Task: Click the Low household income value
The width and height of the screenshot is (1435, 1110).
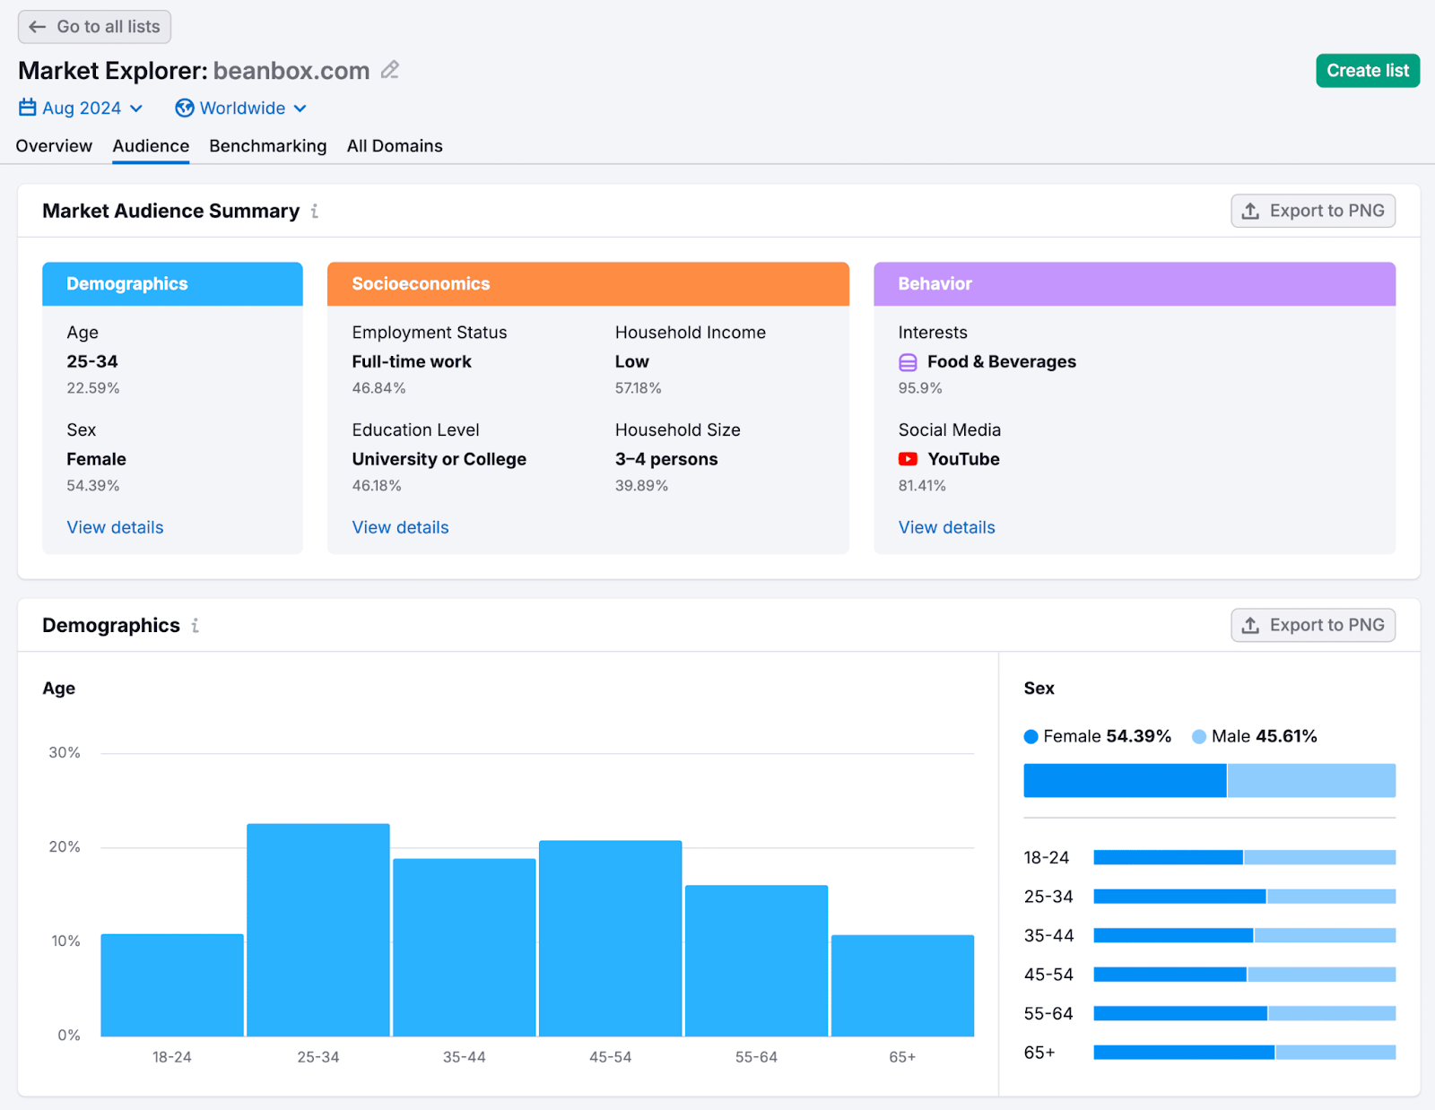Action: click(x=632, y=362)
